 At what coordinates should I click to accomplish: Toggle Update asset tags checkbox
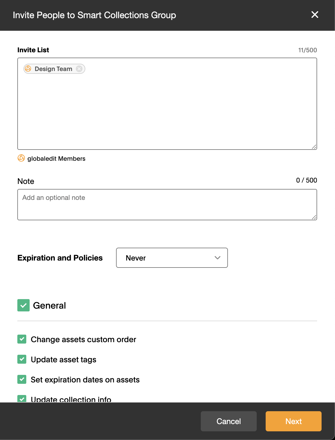22,359
